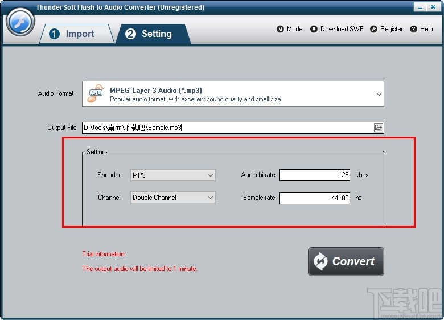Image resolution: width=444 pixels, height=320 pixels.
Task: Click the 'Output File' label
Action: (x=61, y=128)
